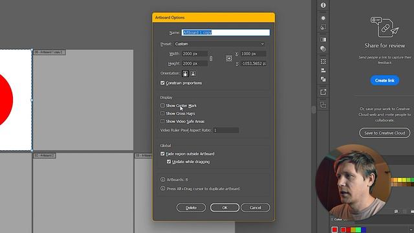This screenshot has width=414, height=233.
Task: Enable Show Center Mark checkbox
Action: pyautogui.click(x=162, y=105)
